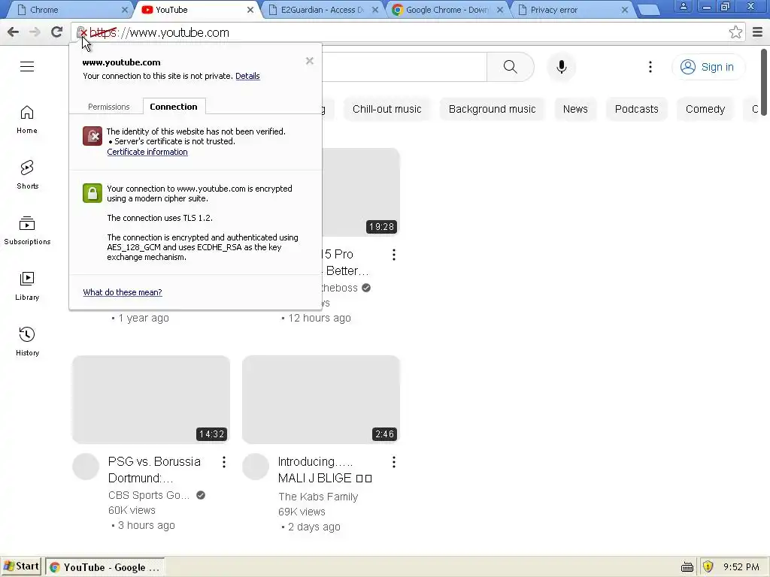The image size is (770, 577).
Task: Switch to Google Chrome Download tab
Action: [x=447, y=10]
